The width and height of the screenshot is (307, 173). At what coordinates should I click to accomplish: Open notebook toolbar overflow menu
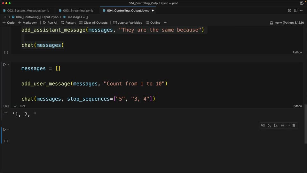(x=166, y=22)
